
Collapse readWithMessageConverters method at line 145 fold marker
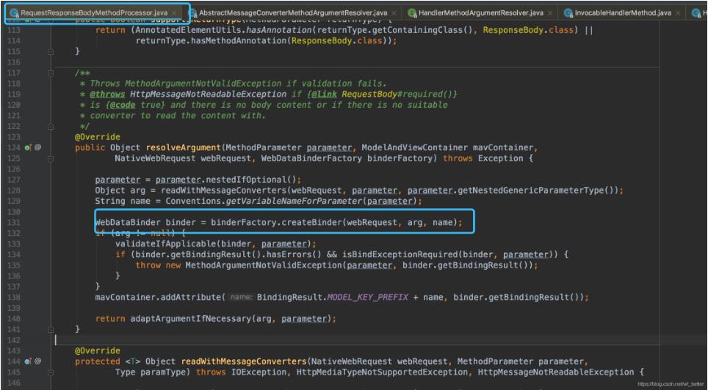[51, 372]
